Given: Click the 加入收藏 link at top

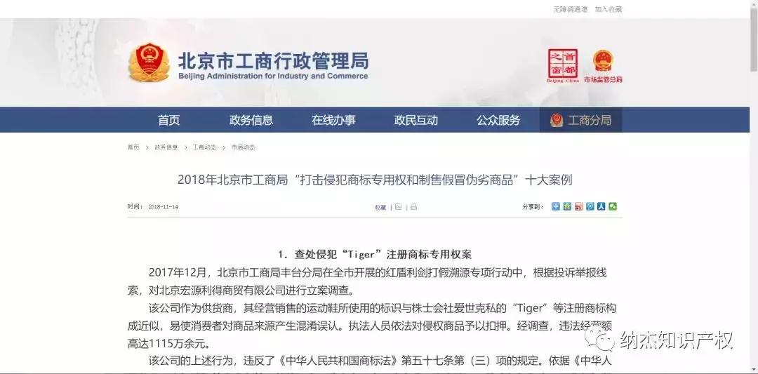Looking at the screenshot, I should point(608,9).
